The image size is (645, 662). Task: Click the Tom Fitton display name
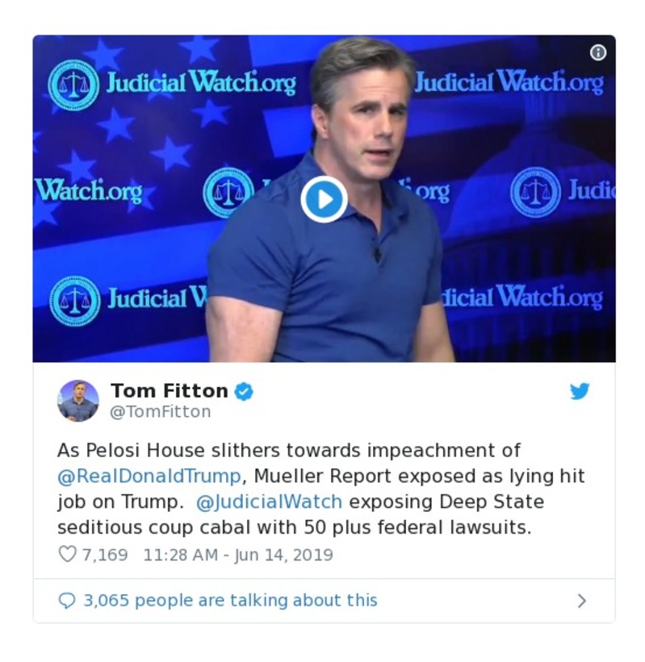tap(170, 390)
